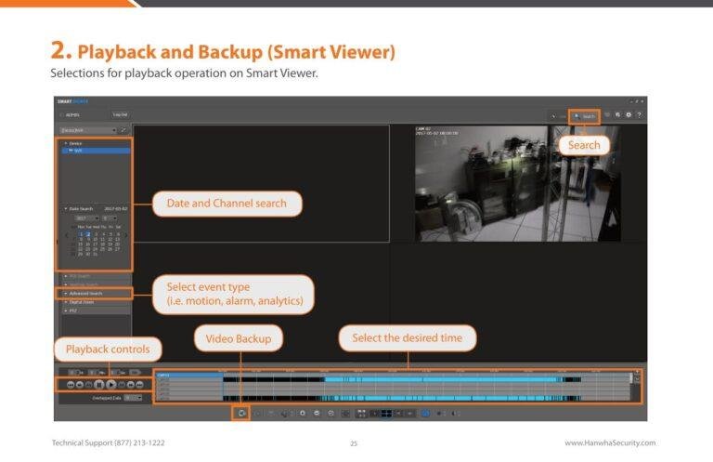Click the empty top-left video tile

pos(261,183)
